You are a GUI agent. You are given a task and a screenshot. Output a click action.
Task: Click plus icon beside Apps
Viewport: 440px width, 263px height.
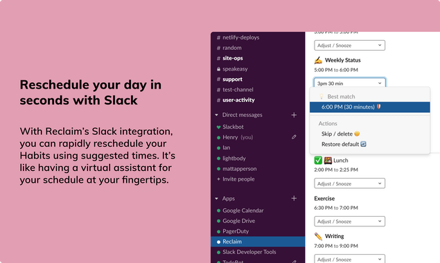coord(294,198)
